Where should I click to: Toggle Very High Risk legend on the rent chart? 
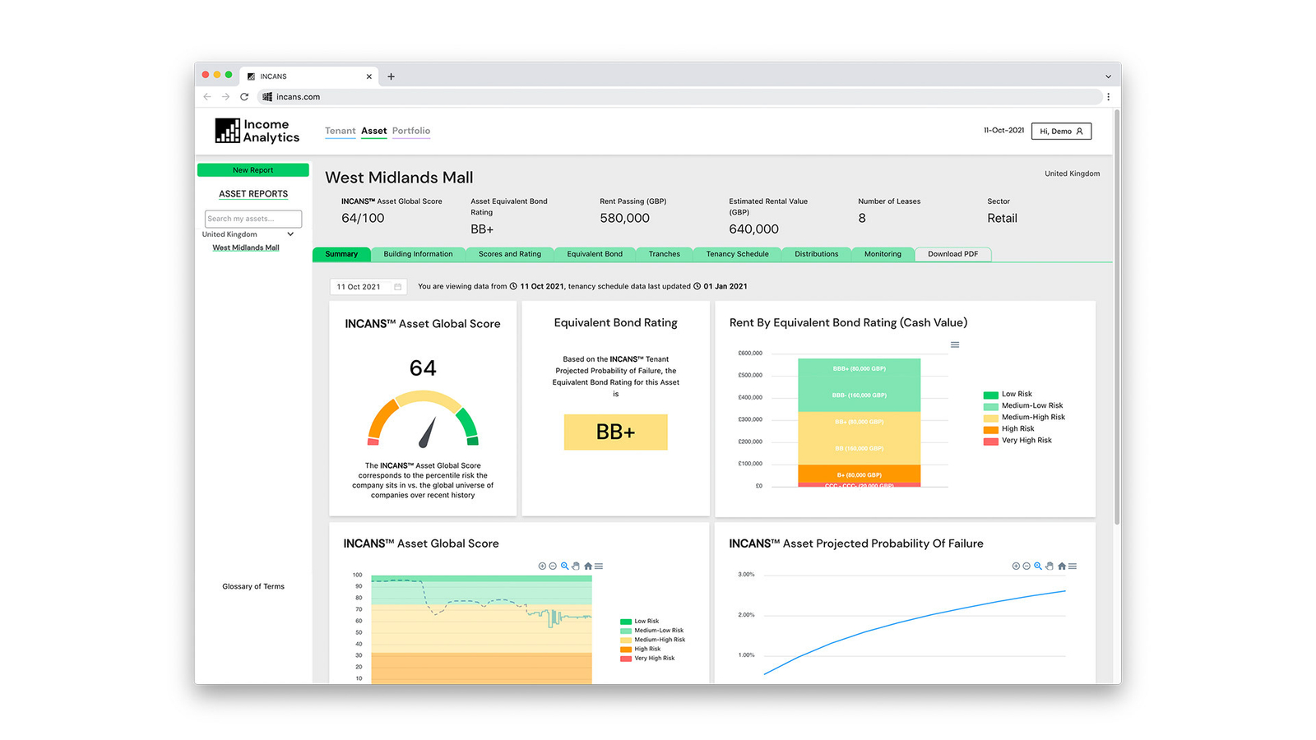pyautogui.click(x=1020, y=440)
